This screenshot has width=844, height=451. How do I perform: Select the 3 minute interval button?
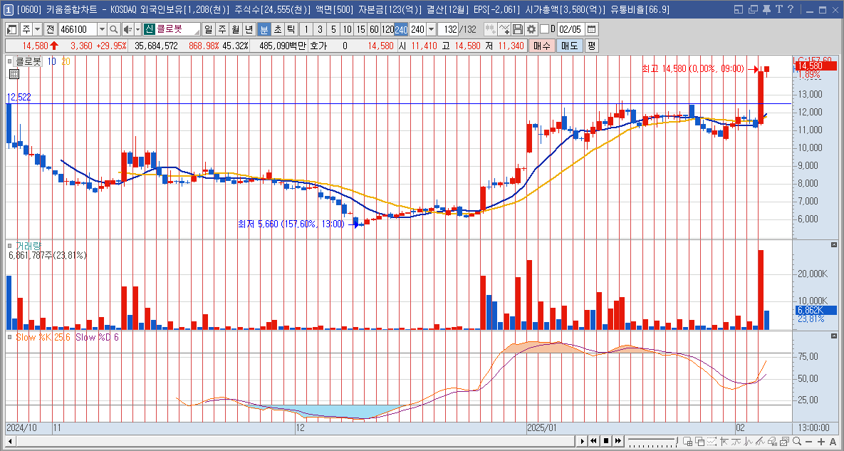point(320,30)
